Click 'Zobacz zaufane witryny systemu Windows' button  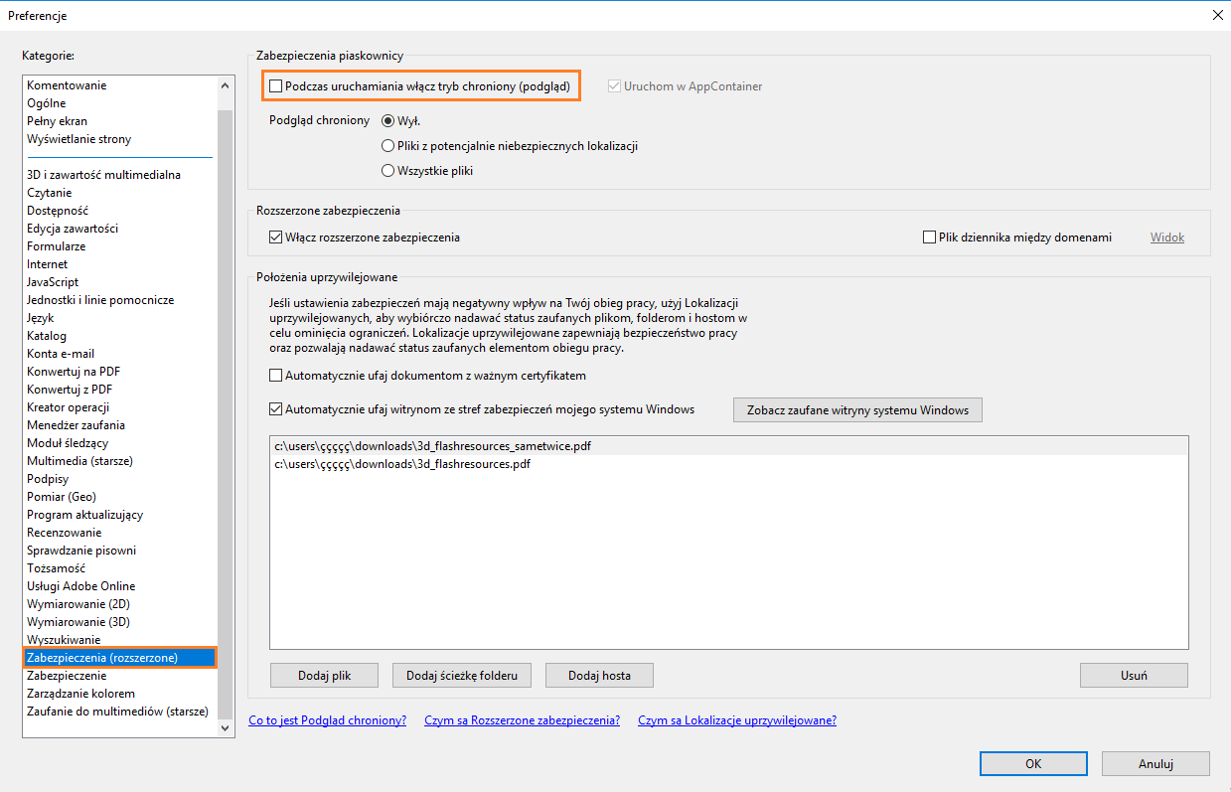(x=857, y=409)
